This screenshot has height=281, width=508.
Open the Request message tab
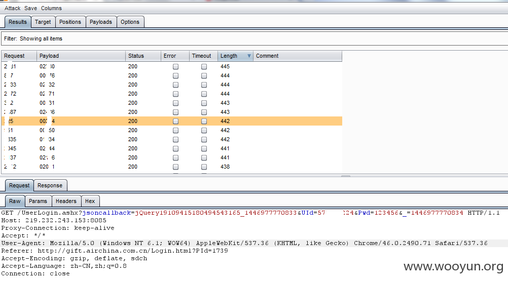[19, 186]
